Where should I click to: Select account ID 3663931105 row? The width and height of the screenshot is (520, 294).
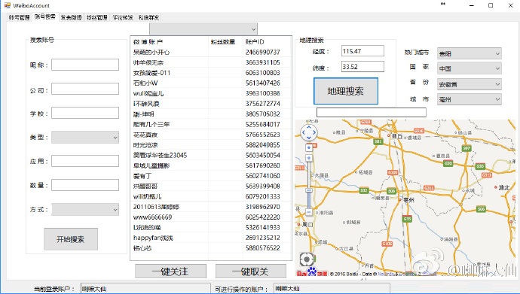(x=211, y=62)
